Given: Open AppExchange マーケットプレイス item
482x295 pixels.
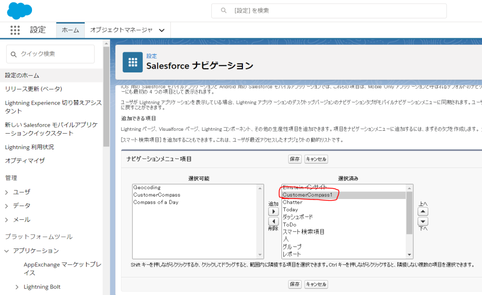Looking at the screenshot, I should tap(63, 269).
